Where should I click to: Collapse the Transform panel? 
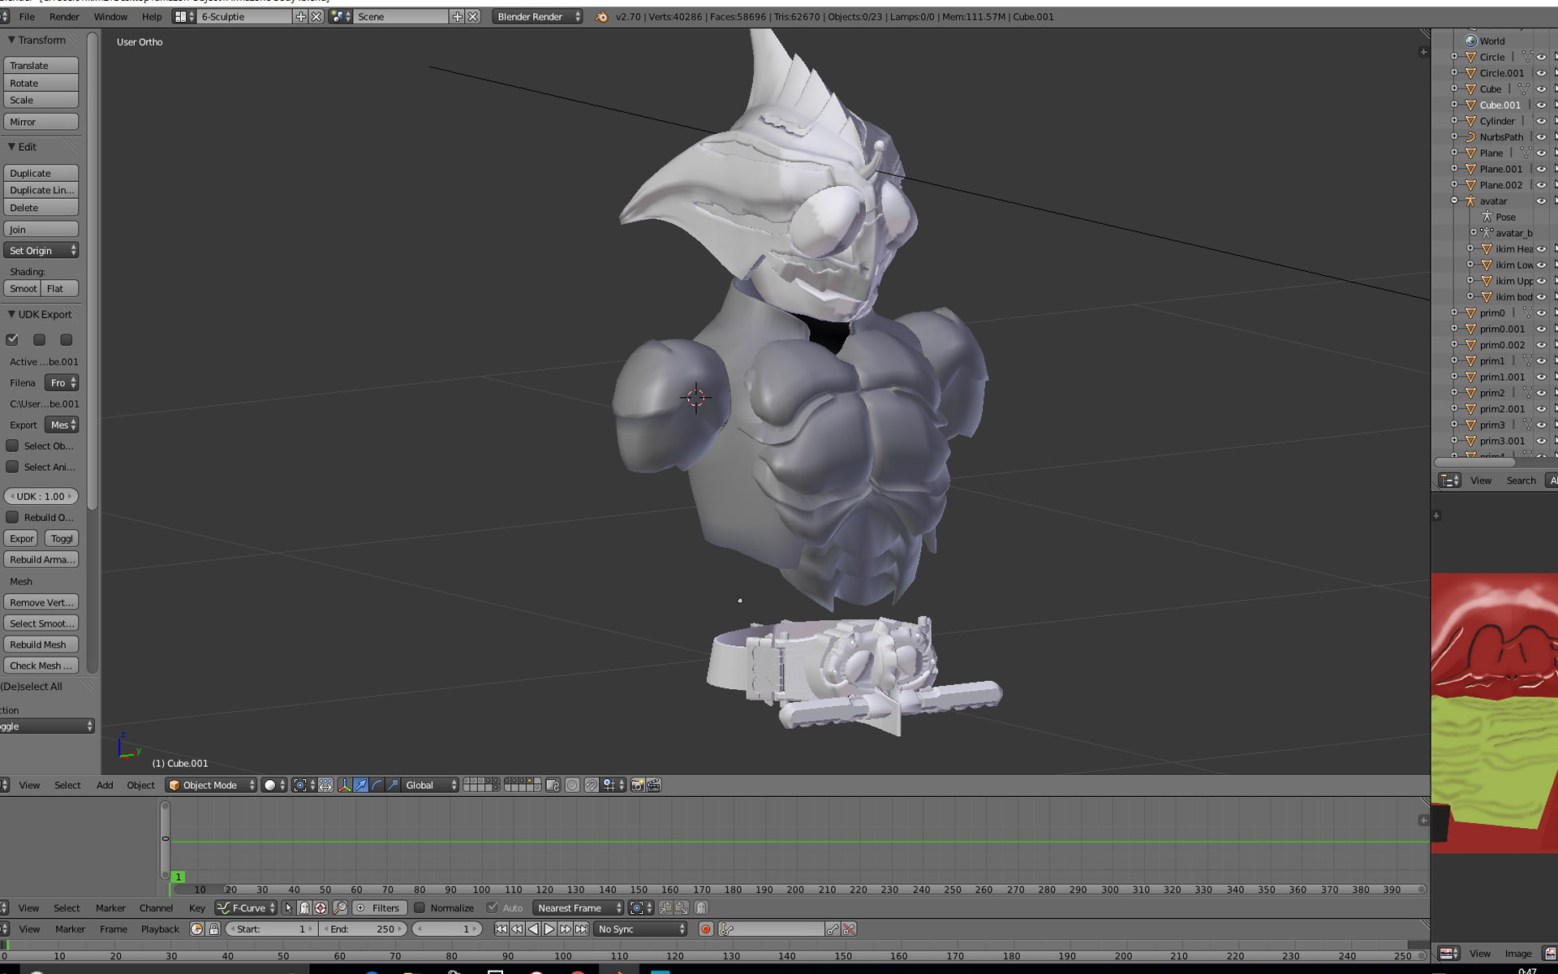click(x=11, y=40)
